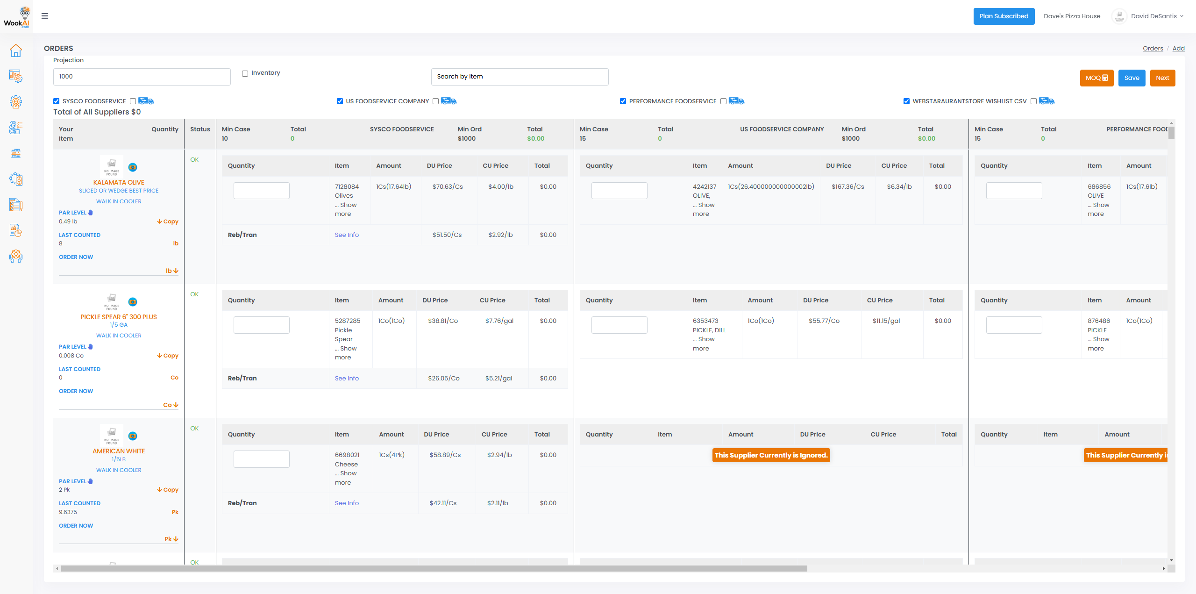
Task: Open the hamburger menu icon
Action: (x=45, y=16)
